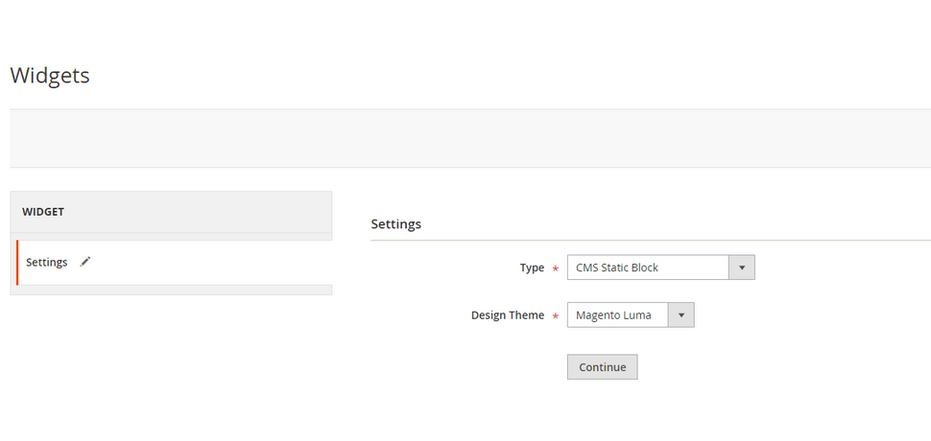The height and width of the screenshot is (441, 931).
Task: Click the gray strip beneath the Settings tab
Action: click(x=171, y=290)
